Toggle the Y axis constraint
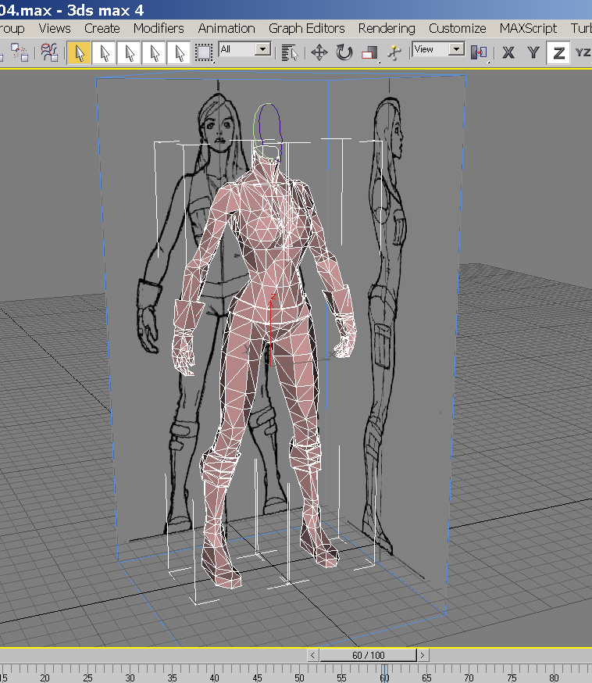Screen dimensions: 592x683 [533, 52]
